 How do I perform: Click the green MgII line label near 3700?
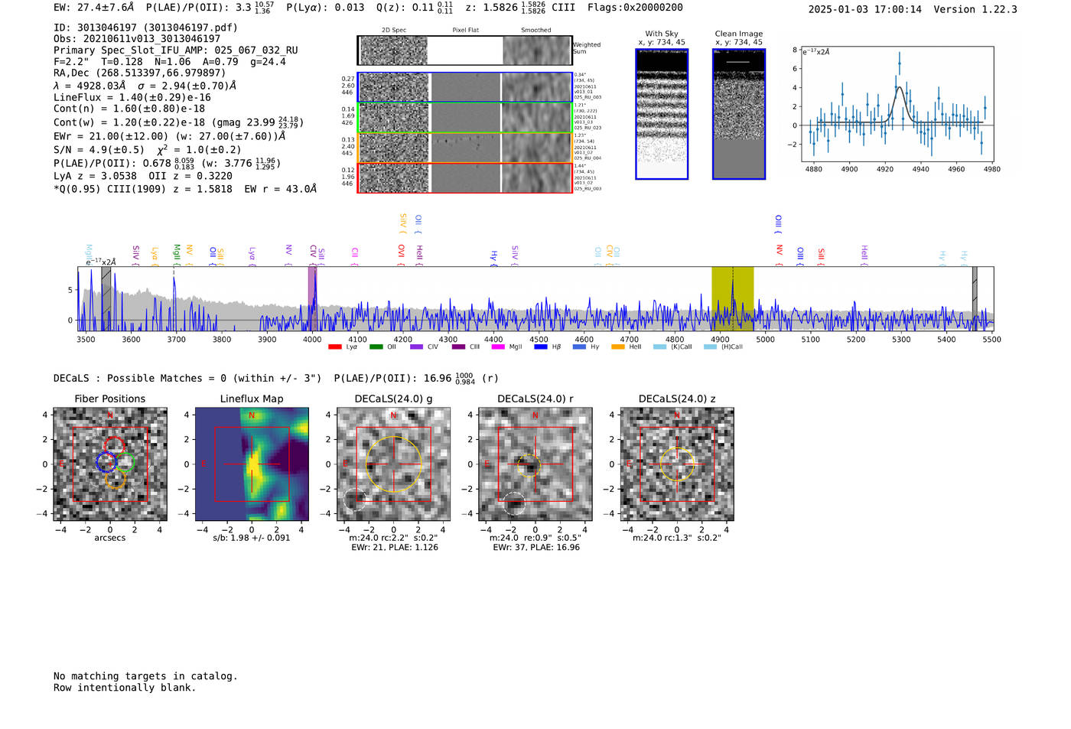(x=176, y=253)
